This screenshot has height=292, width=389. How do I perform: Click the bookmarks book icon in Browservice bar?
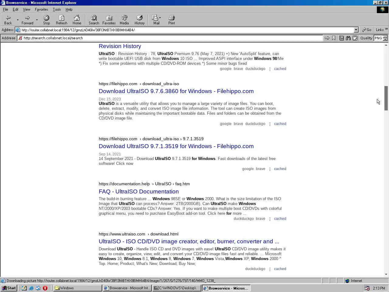pyautogui.click(x=342, y=38)
